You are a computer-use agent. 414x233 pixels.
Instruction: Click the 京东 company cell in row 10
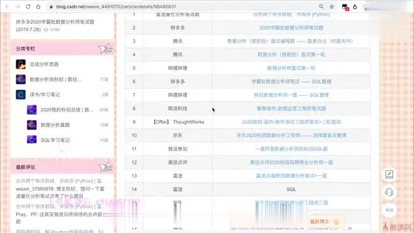coord(178,135)
